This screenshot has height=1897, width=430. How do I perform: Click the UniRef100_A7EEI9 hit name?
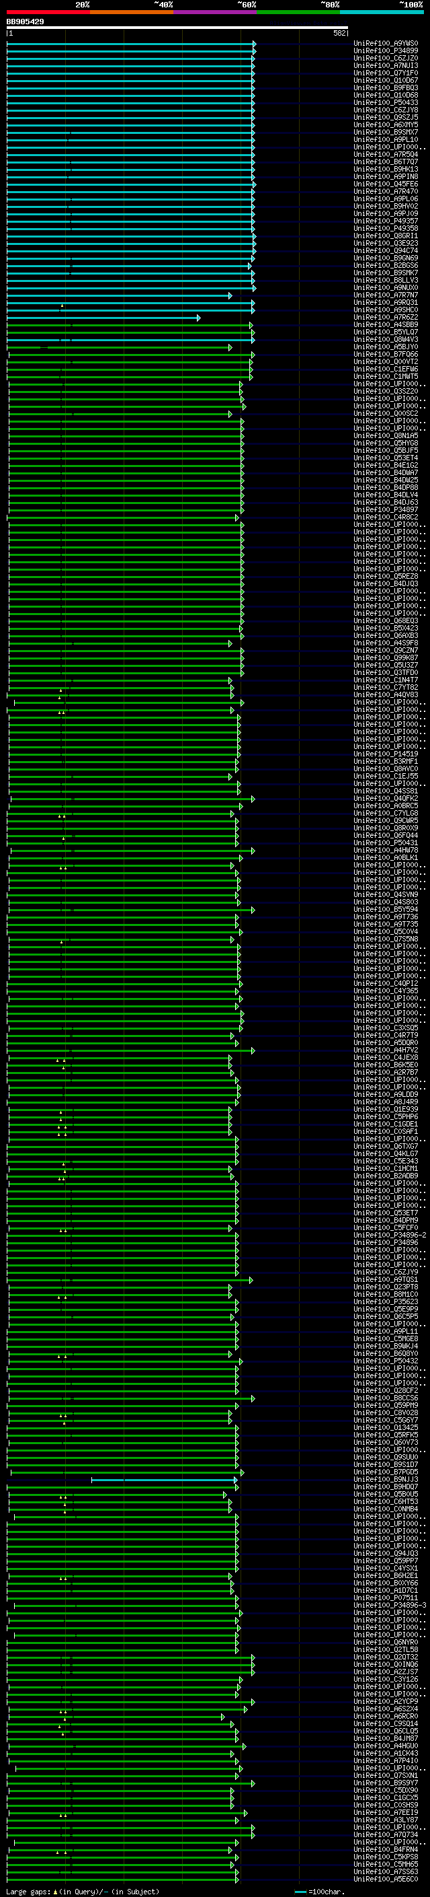click(x=386, y=1813)
